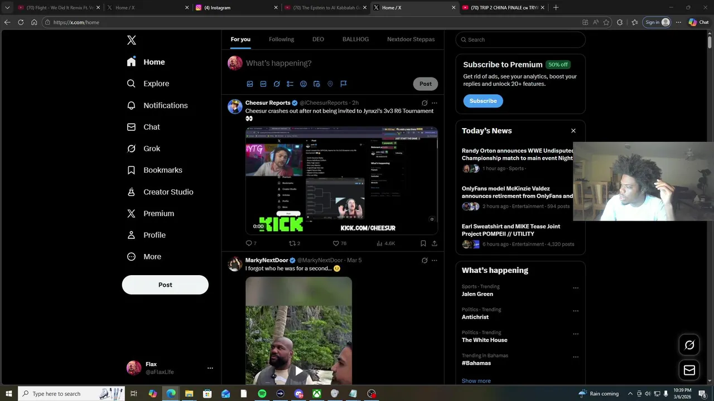Open Creator Studio
The image size is (714, 401).
pos(160,192)
